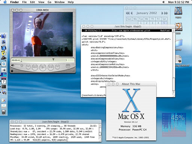Jump to start of 1984.MOV
Viewport: 192px width, 144px height.
click(28, 67)
